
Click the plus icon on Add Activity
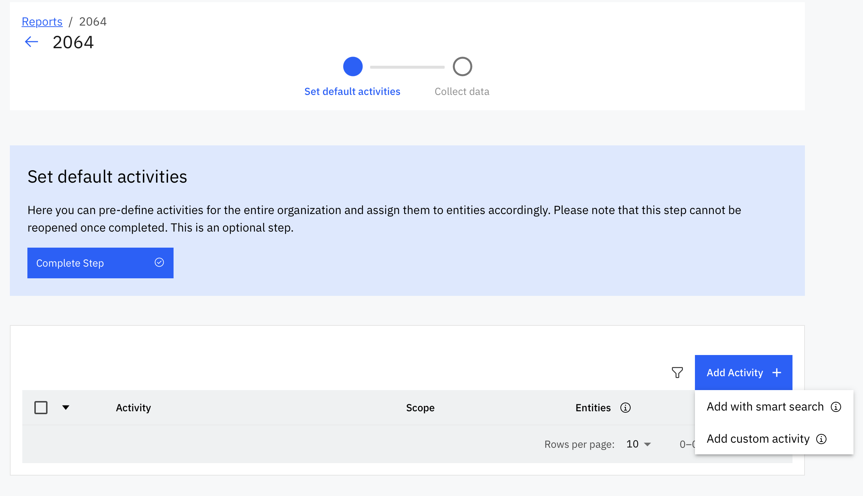777,373
